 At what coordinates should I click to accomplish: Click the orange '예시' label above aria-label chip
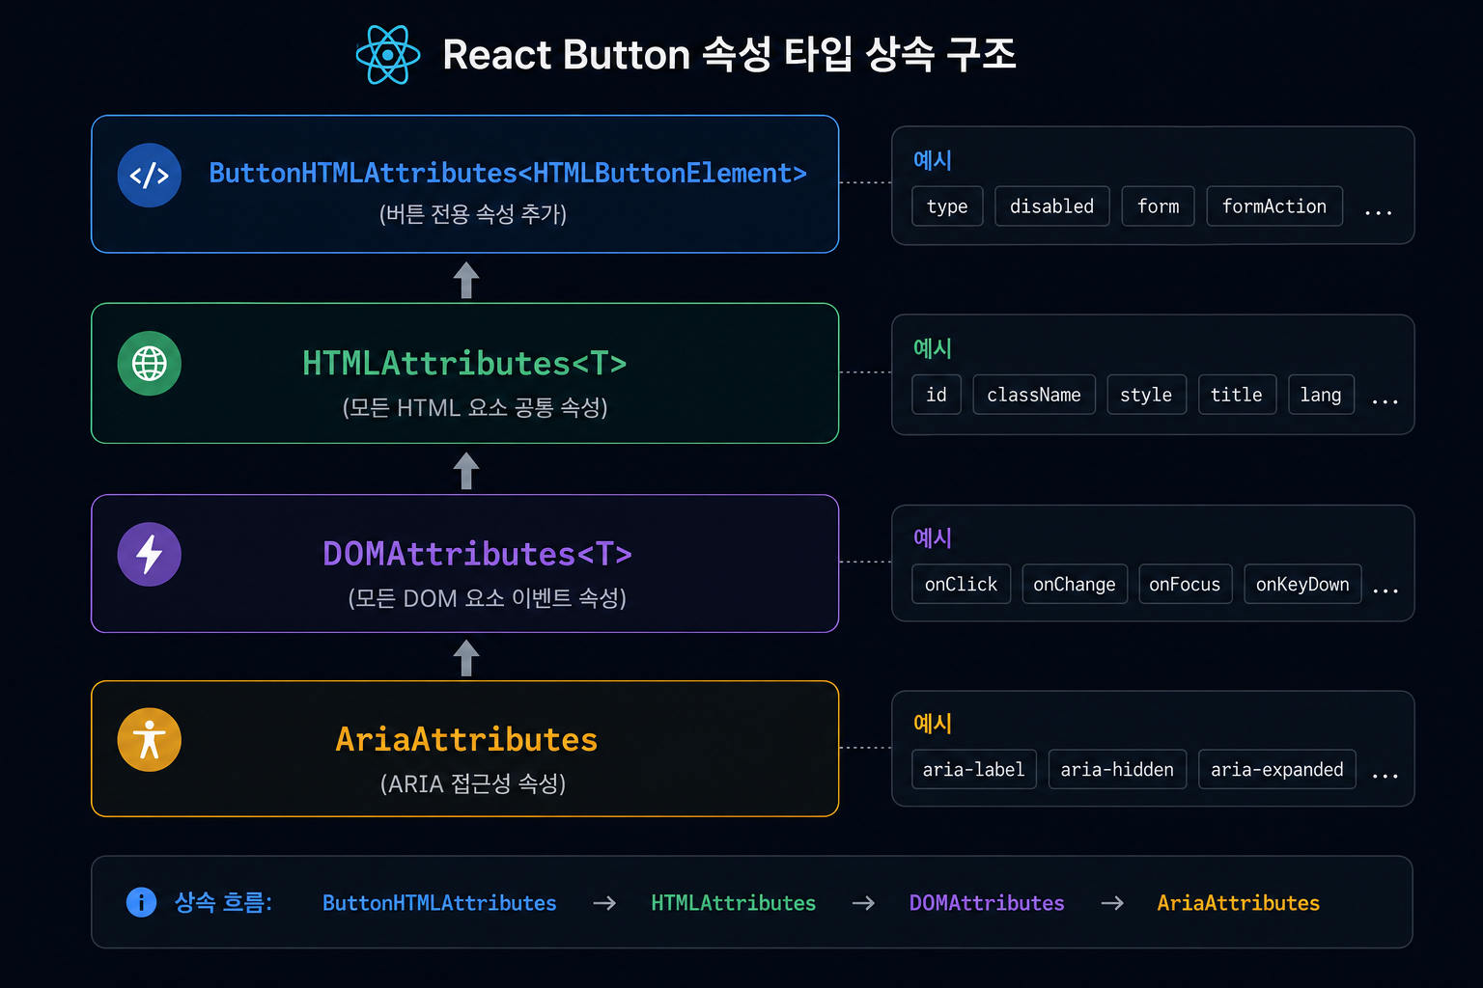[x=933, y=724]
